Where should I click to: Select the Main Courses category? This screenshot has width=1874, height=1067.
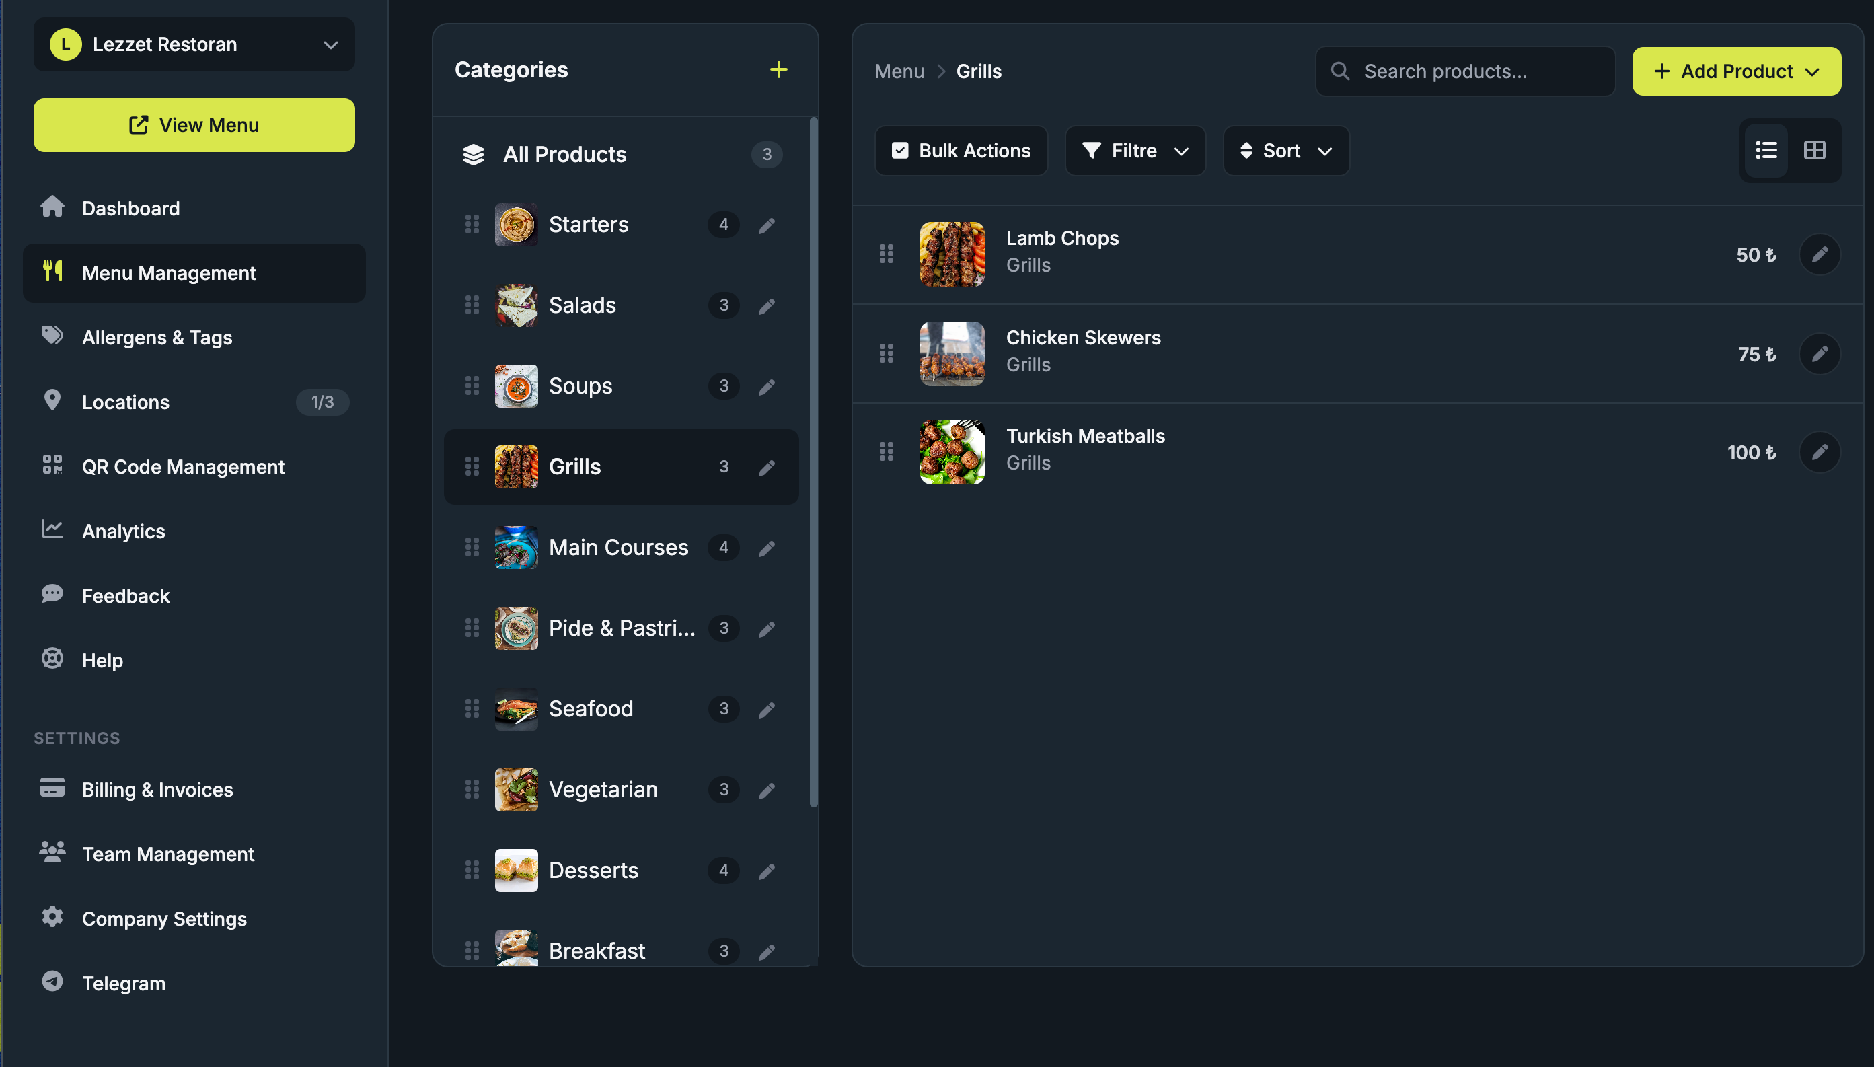point(617,548)
